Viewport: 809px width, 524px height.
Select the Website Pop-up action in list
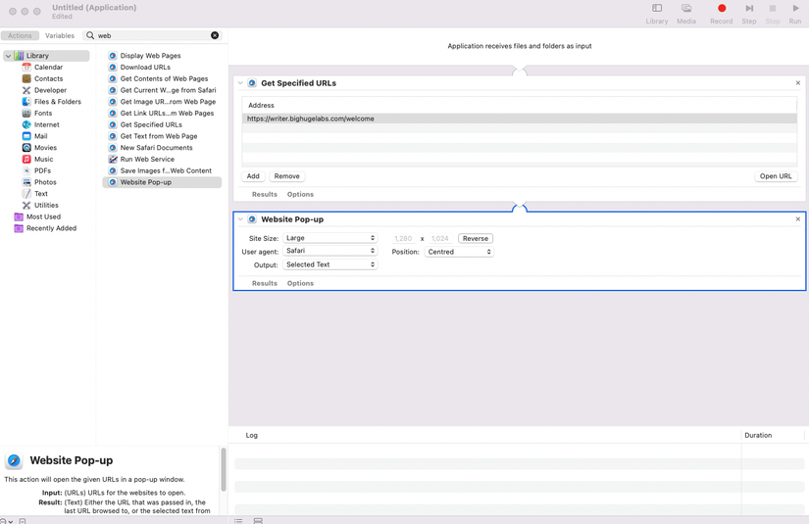tap(162, 182)
